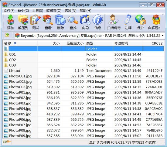Open the 帮助(H) menu
The height and width of the screenshot is (147, 167).
[85, 11]
